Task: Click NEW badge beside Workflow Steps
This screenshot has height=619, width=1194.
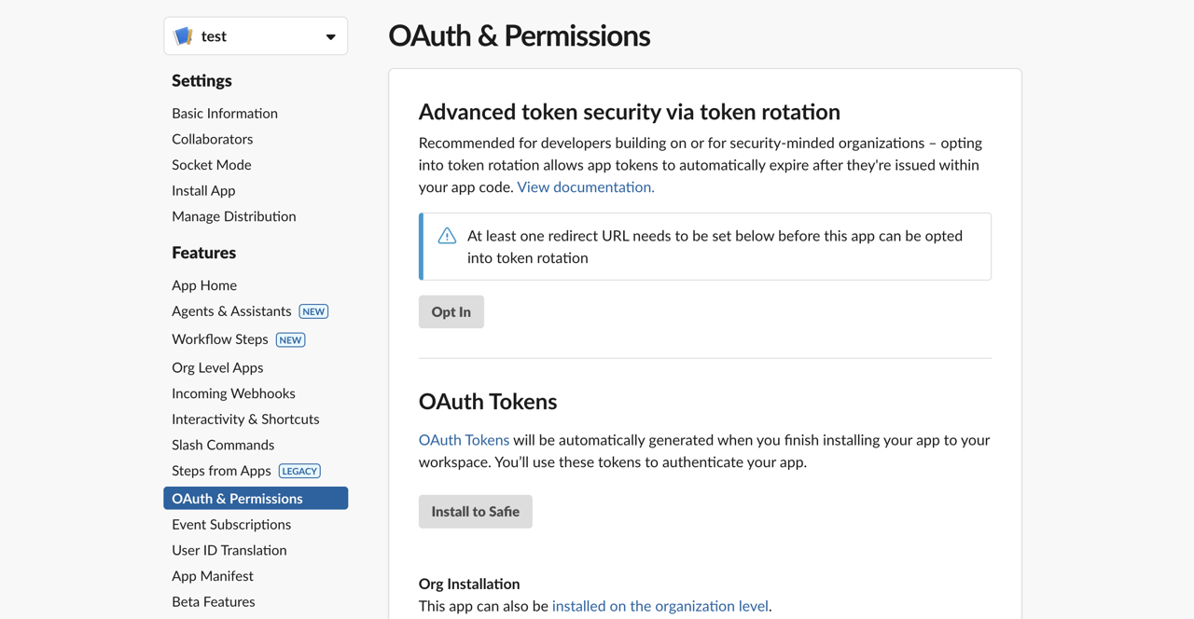Action: [x=291, y=340]
